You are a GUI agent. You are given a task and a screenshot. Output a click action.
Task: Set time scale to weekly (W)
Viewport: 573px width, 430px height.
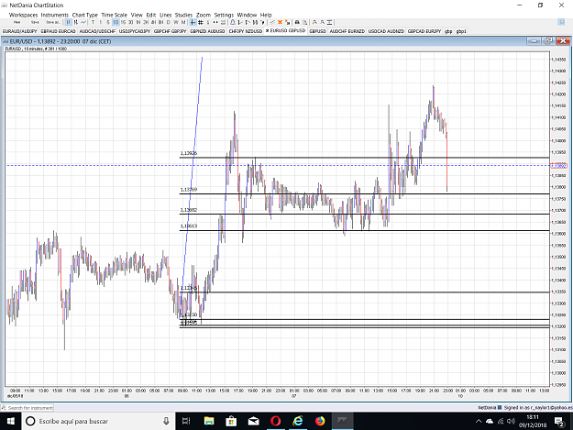click(176, 22)
